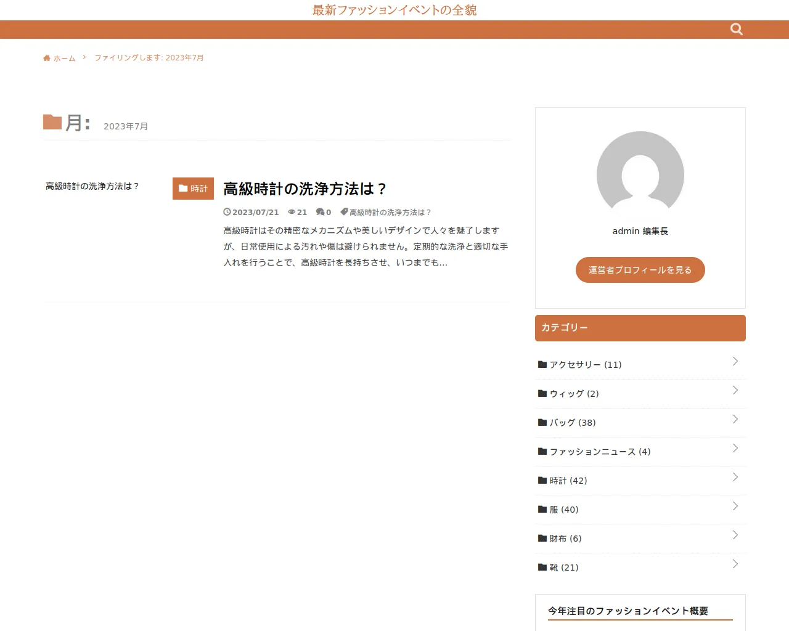
Task: Open the ファッションニュース category
Action: click(x=600, y=452)
